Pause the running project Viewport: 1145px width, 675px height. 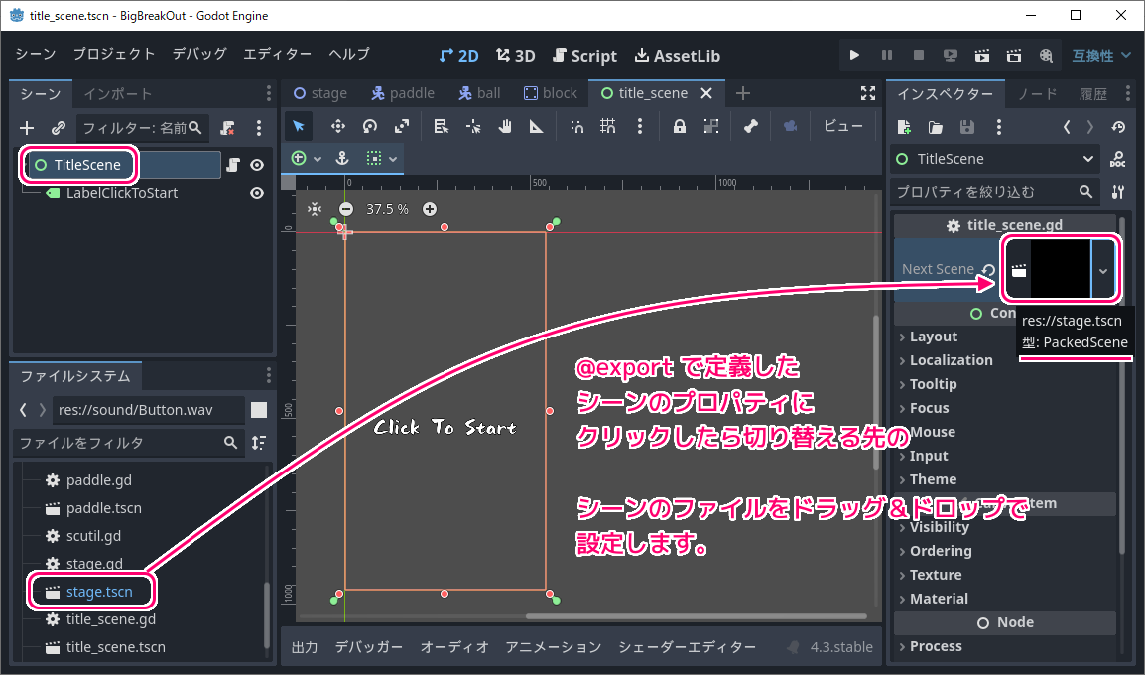coord(886,55)
